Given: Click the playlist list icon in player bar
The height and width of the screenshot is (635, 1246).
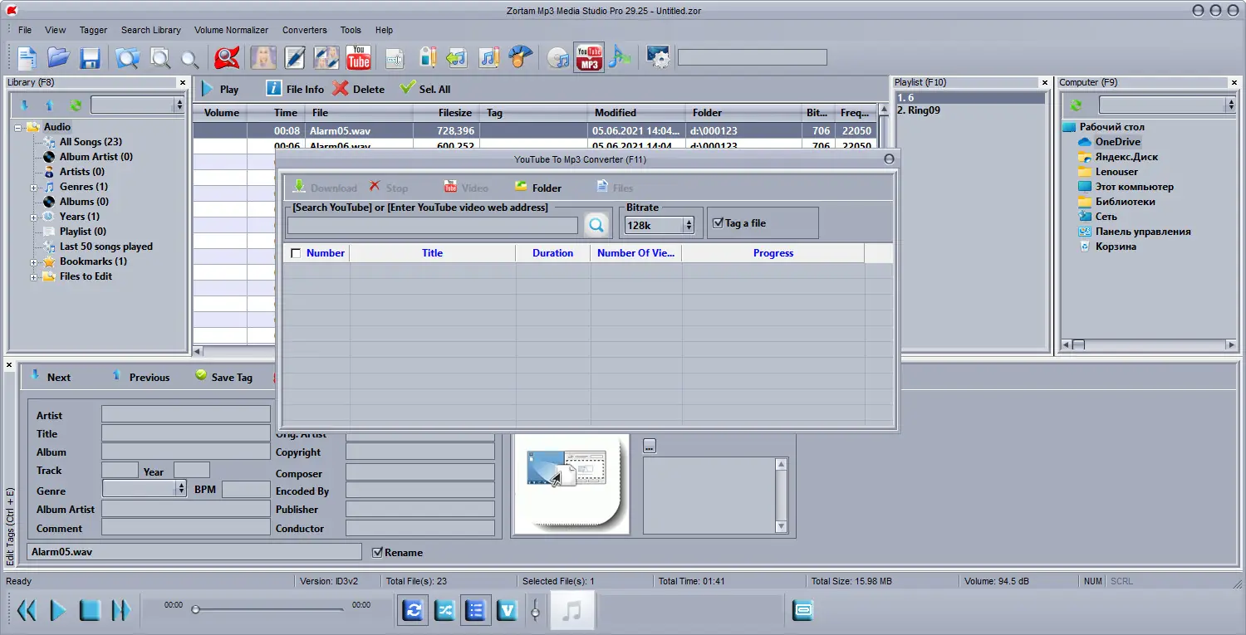Looking at the screenshot, I should [476, 611].
